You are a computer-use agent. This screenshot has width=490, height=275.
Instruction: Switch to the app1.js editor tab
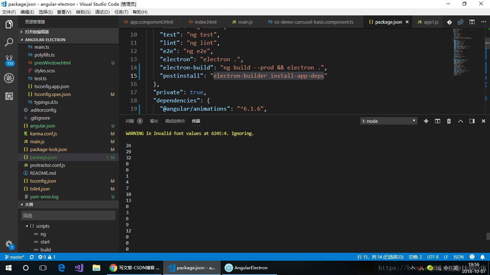click(x=428, y=22)
